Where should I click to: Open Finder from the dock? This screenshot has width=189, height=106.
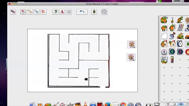point(33,105)
